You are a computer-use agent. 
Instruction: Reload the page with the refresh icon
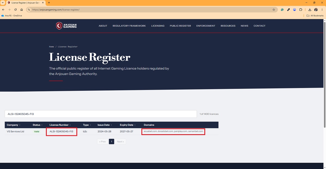point(15,10)
